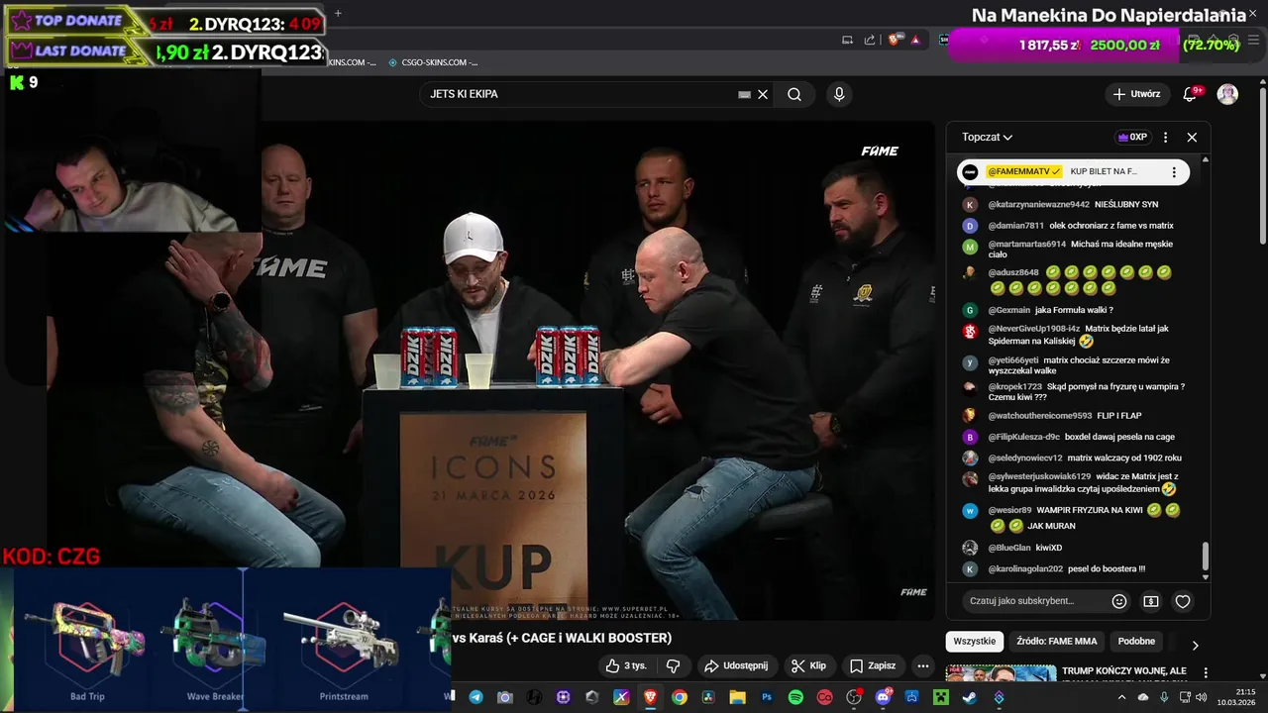Click the Brave Rewards triangle icon
The image size is (1268, 713).
click(915, 40)
